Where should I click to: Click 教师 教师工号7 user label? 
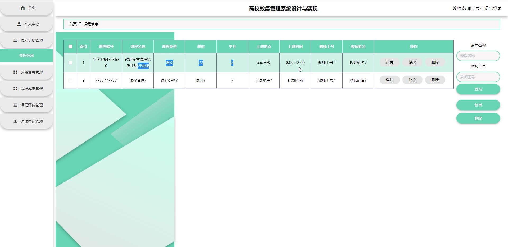[467, 8]
